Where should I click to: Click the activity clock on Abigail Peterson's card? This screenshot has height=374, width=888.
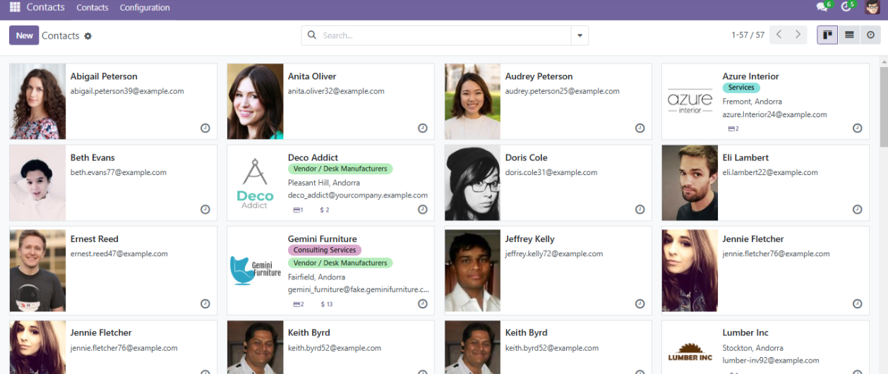(x=205, y=128)
